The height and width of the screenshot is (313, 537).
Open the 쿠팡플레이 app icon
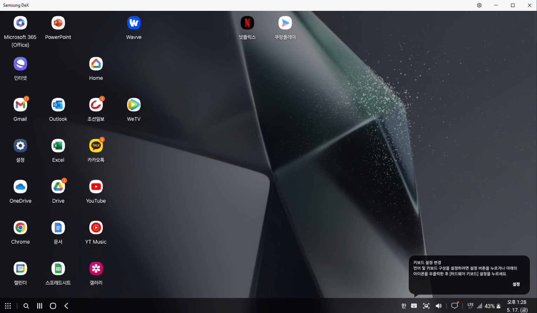coord(285,23)
